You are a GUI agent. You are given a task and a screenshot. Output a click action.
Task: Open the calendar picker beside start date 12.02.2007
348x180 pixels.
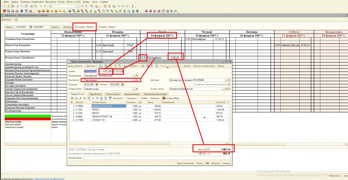tap(31, 27)
